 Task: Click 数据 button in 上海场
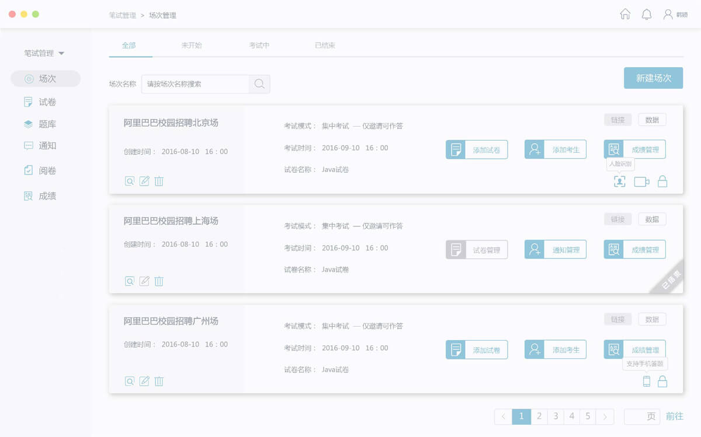[652, 219]
